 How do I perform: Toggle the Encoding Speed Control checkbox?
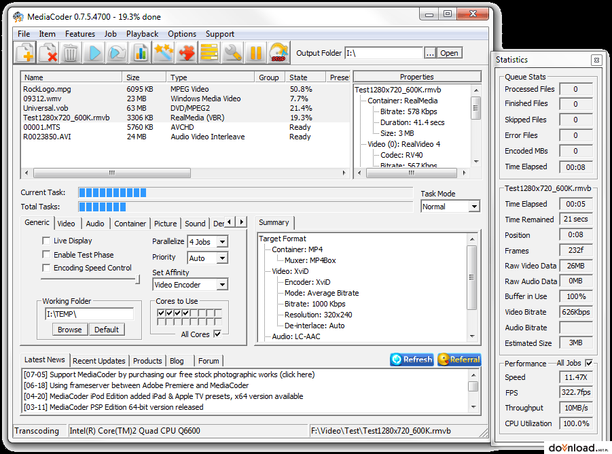pos(46,268)
